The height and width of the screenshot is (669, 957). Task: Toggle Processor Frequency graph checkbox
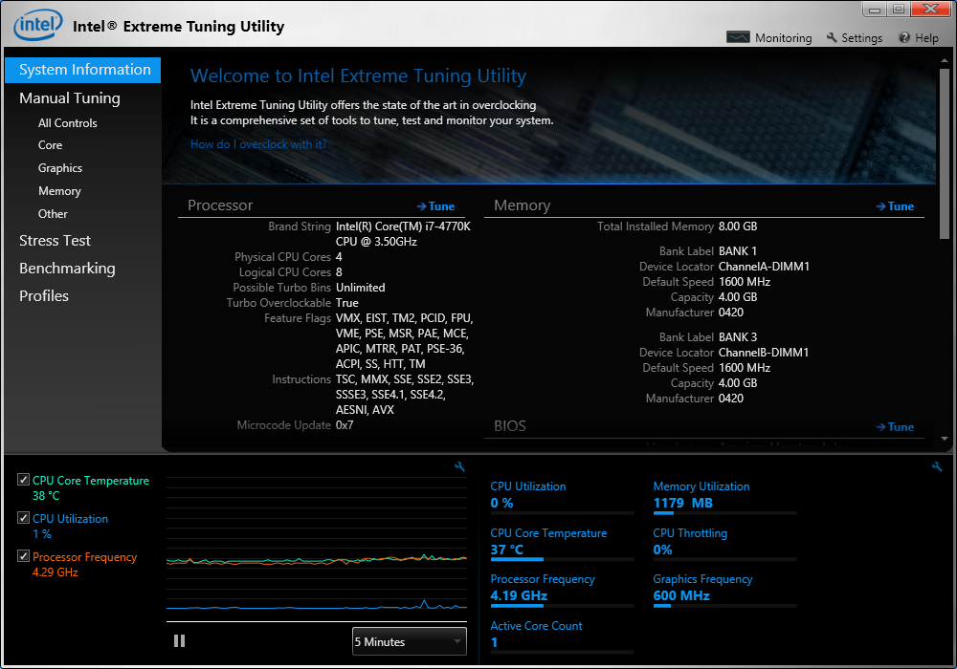[23, 555]
